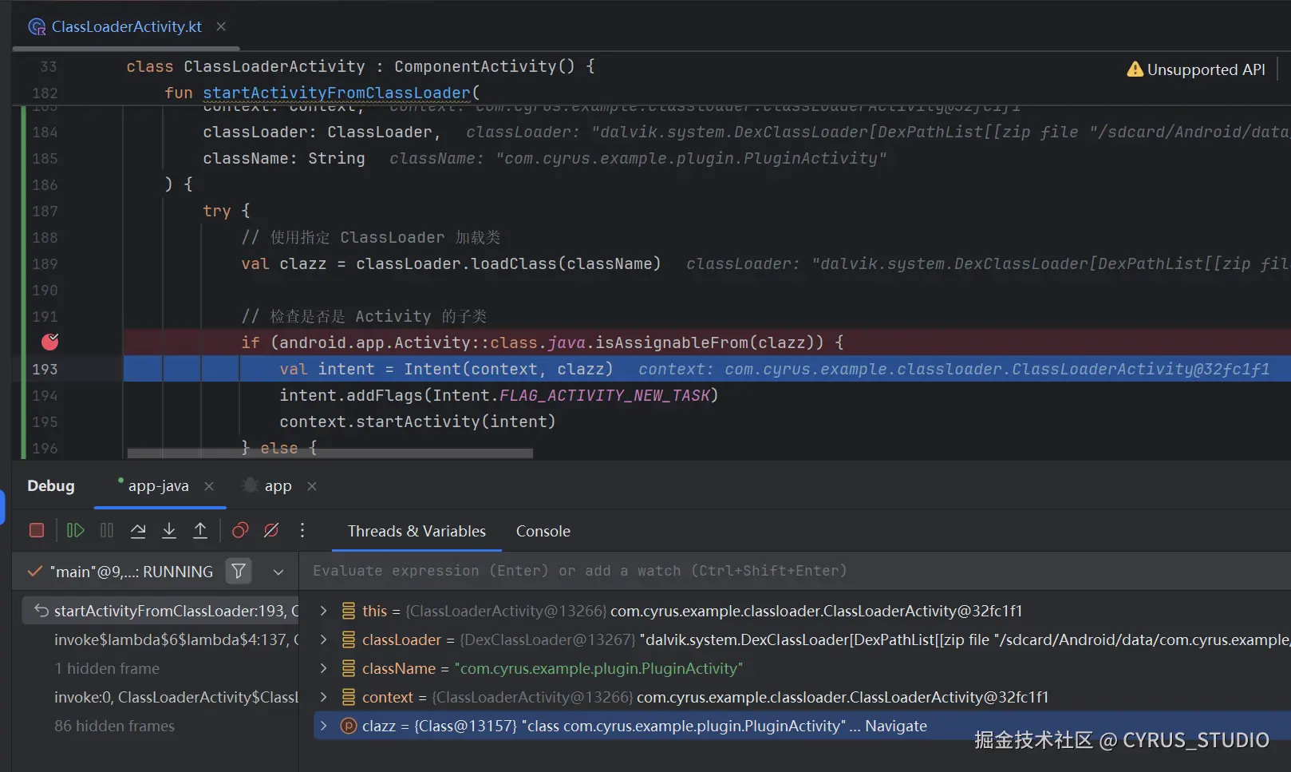
Task: Click the 'val intent = Intent(context, clazz)' line
Action: 446,369
